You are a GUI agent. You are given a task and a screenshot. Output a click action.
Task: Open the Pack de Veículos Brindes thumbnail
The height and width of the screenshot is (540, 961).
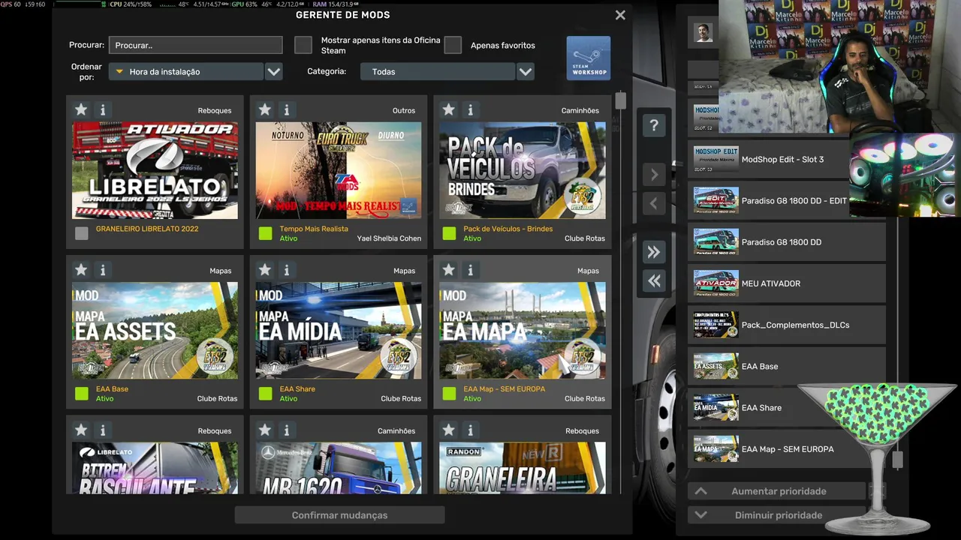[523, 170]
